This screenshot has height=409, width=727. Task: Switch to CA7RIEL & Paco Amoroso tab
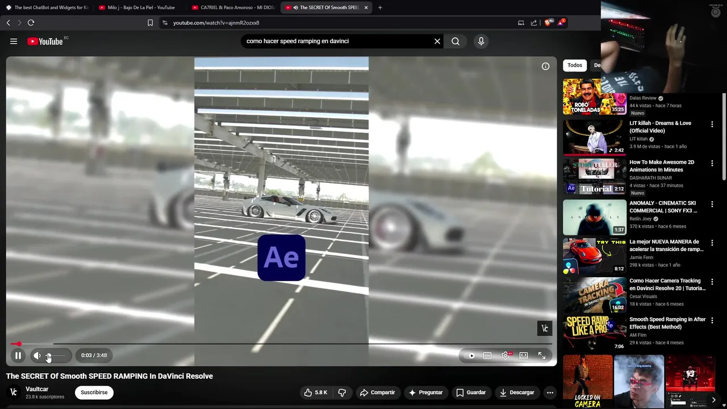click(233, 7)
